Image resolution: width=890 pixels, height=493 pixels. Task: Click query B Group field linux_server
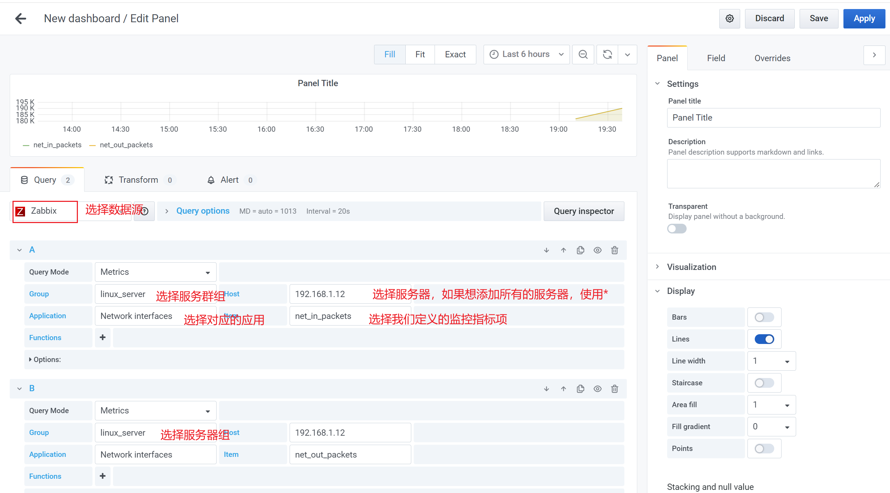pyautogui.click(x=155, y=433)
